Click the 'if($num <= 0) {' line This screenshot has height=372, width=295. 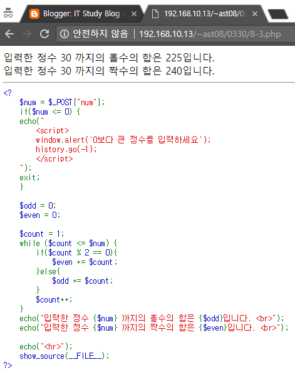click(x=50, y=111)
